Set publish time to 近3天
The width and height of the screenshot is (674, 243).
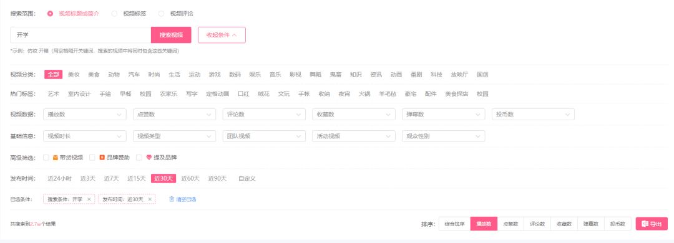(x=88, y=179)
